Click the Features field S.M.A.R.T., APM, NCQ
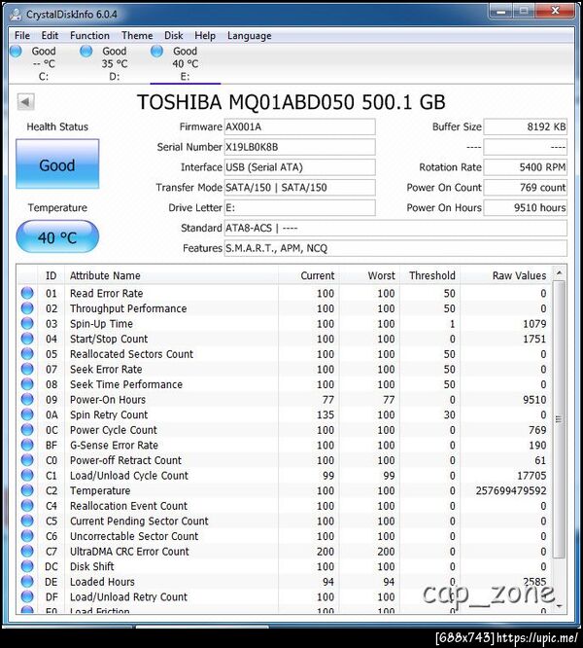 tap(395, 248)
